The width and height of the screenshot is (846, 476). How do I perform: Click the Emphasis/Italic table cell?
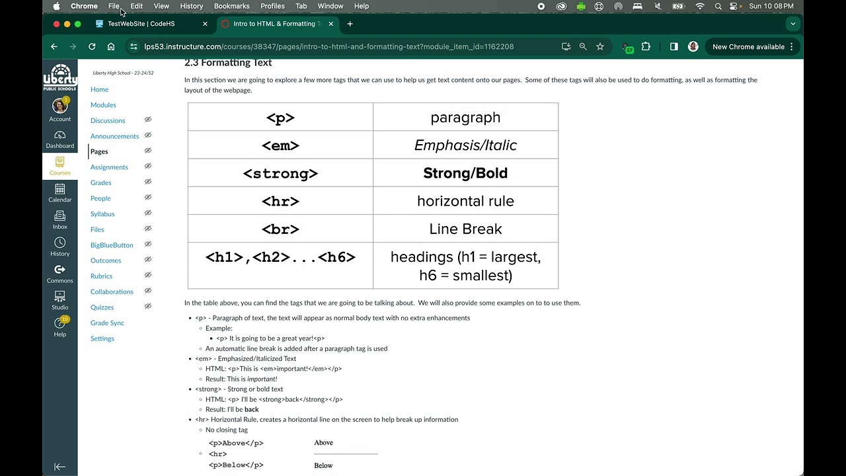[465, 145]
